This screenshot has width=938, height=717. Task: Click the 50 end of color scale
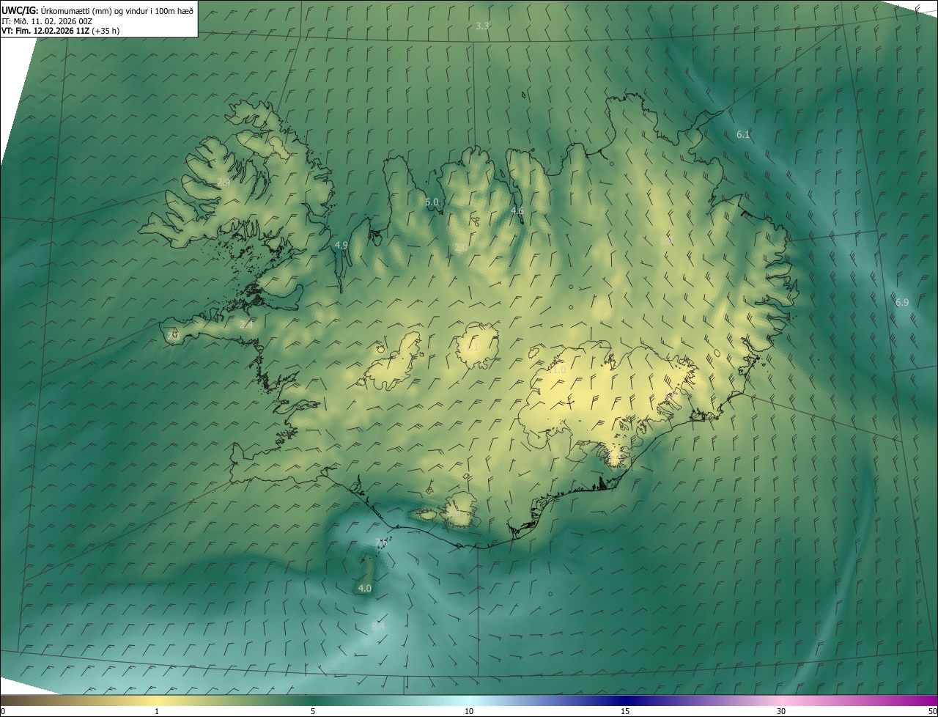coord(931,711)
